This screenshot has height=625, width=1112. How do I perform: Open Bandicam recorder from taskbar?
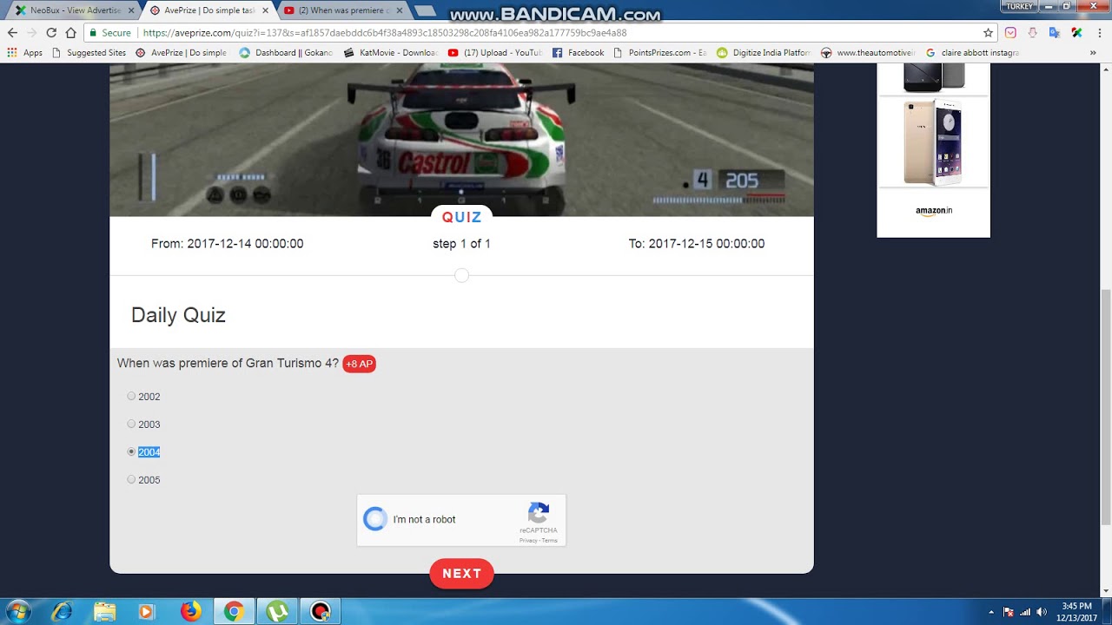[x=321, y=611]
